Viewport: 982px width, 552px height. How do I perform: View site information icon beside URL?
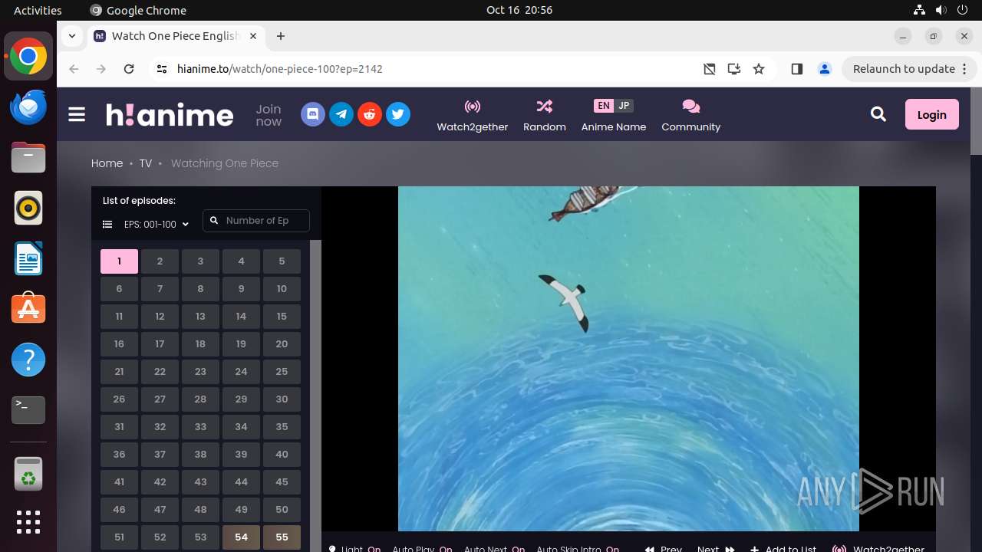161,69
